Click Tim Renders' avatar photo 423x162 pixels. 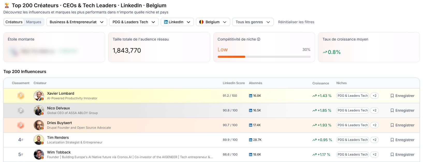coord(39,140)
